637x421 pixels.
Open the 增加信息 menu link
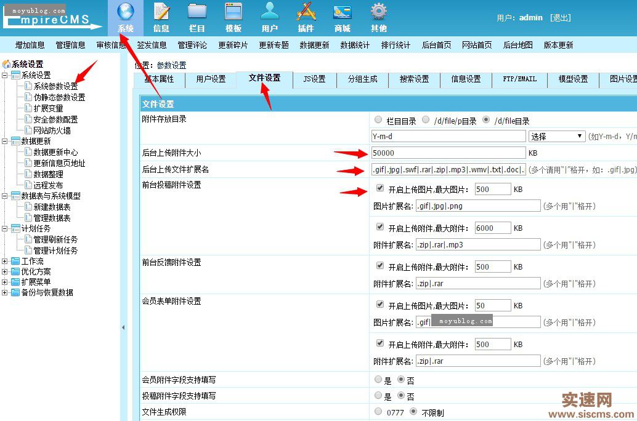(x=30, y=45)
